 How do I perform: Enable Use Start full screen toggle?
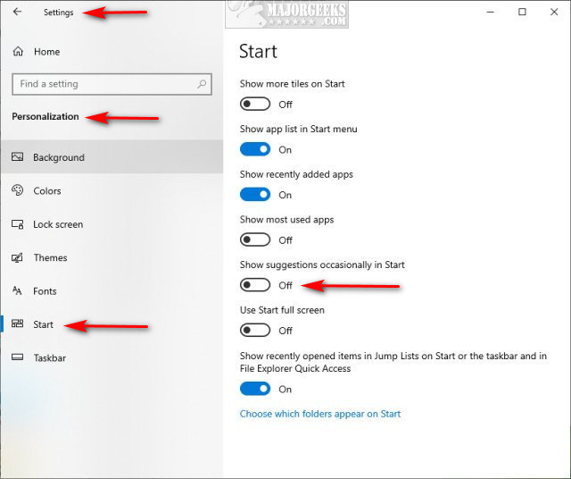(255, 330)
